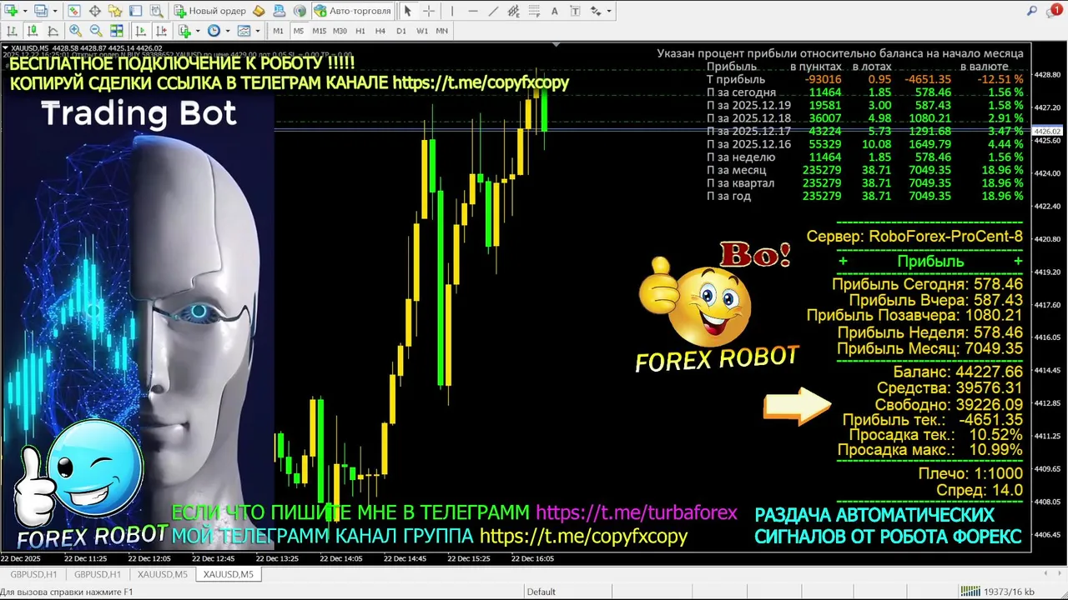Switch chart to bar chart mode
Image resolution: width=1068 pixels, height=600 pixels.
click(12, 31)
